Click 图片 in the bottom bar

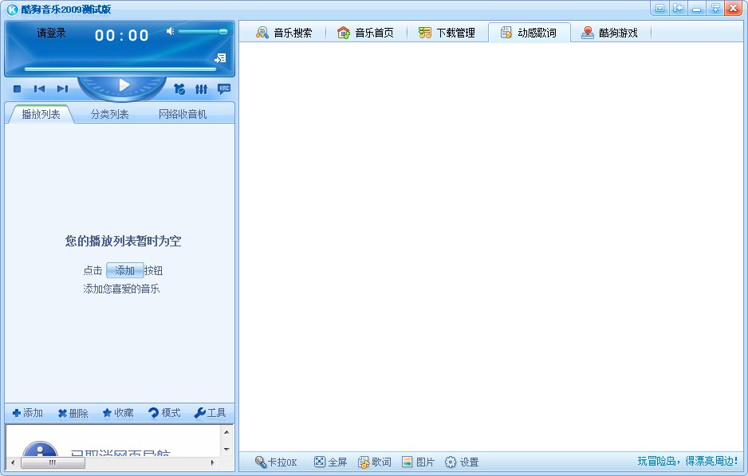418,462
